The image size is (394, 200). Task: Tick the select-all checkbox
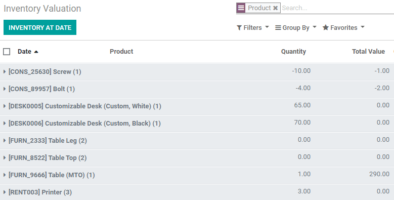[x=7, y=52]
